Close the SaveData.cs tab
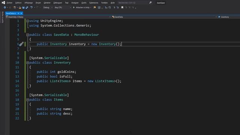This screenshot has width=240, height=135. (21, 13)
